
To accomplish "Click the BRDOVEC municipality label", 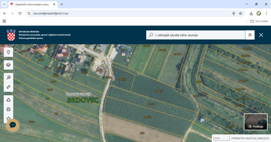I will click(x=83, y=100).
